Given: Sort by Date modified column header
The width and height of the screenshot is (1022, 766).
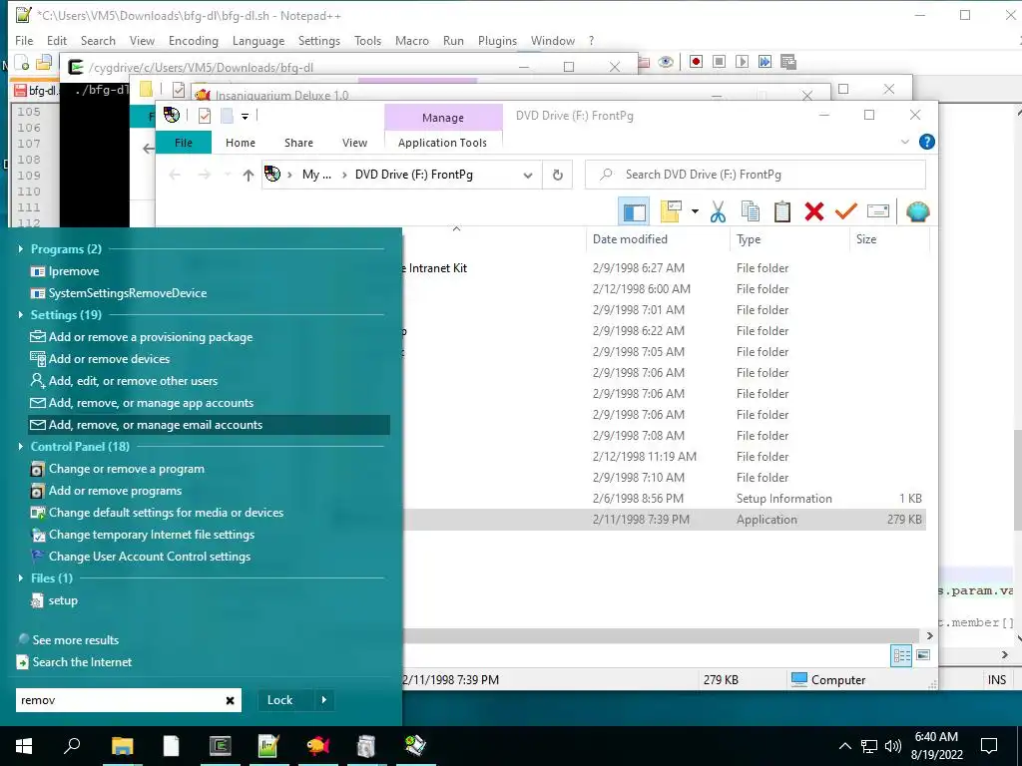Looking at the screenshot, I should pyautogui.click(x=657, y=239).
